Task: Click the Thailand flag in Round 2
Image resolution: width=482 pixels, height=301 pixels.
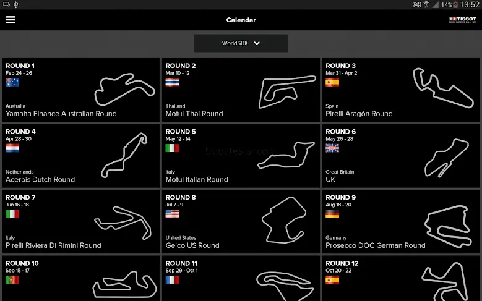Action: click(x=172, y=82)
